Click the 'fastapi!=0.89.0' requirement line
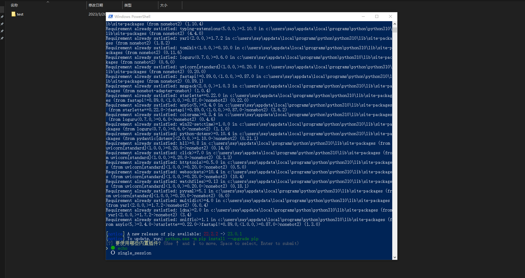525x278 pixels. pyautogui.click(x=249, y=79)
